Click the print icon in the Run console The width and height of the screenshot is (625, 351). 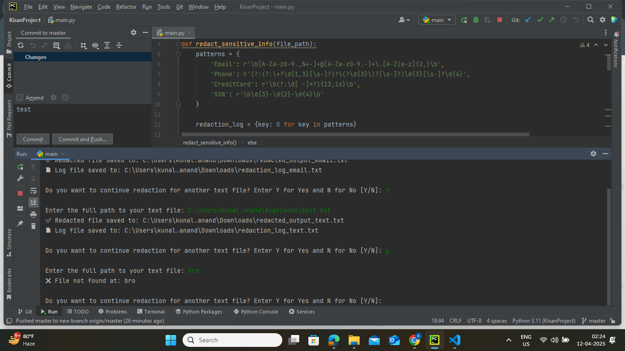[x=33, y=214]
